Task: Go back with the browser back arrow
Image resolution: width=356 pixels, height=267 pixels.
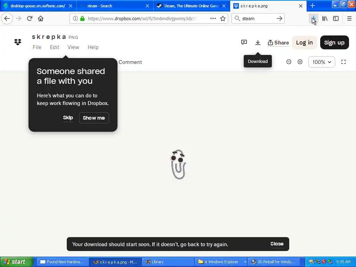Action: click(7, 18)
